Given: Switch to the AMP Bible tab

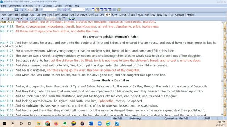Looking at the screenshot, I should pyautogui.click(x=4, y=15).
